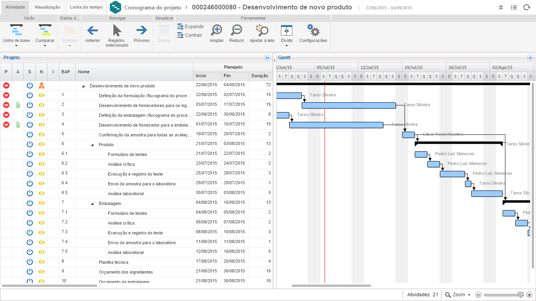The width and height of the screenshot is (536, 301).
Task: Go to Anterior using the left arrow
Action: click(x=93, y=30)
